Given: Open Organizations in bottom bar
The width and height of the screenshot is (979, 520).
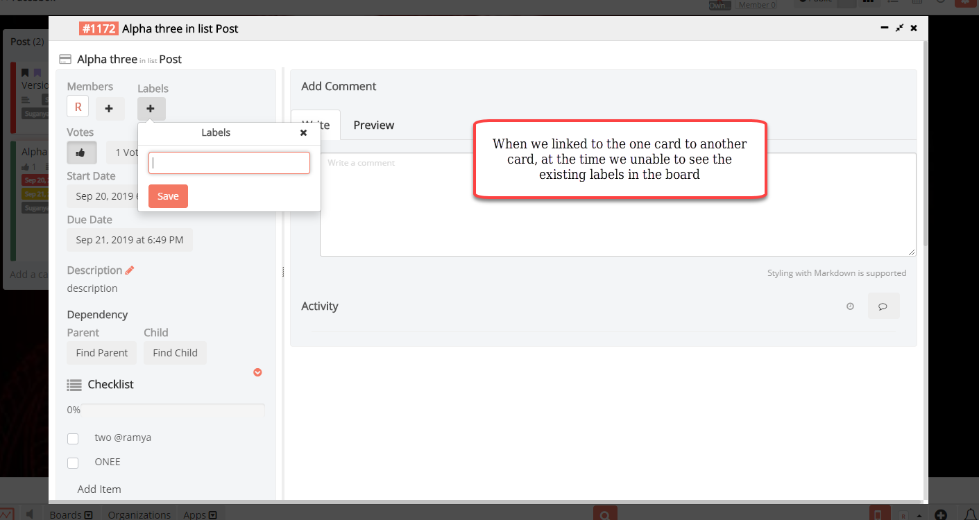Looking at the screenshot, I should [x=139, y=514].
